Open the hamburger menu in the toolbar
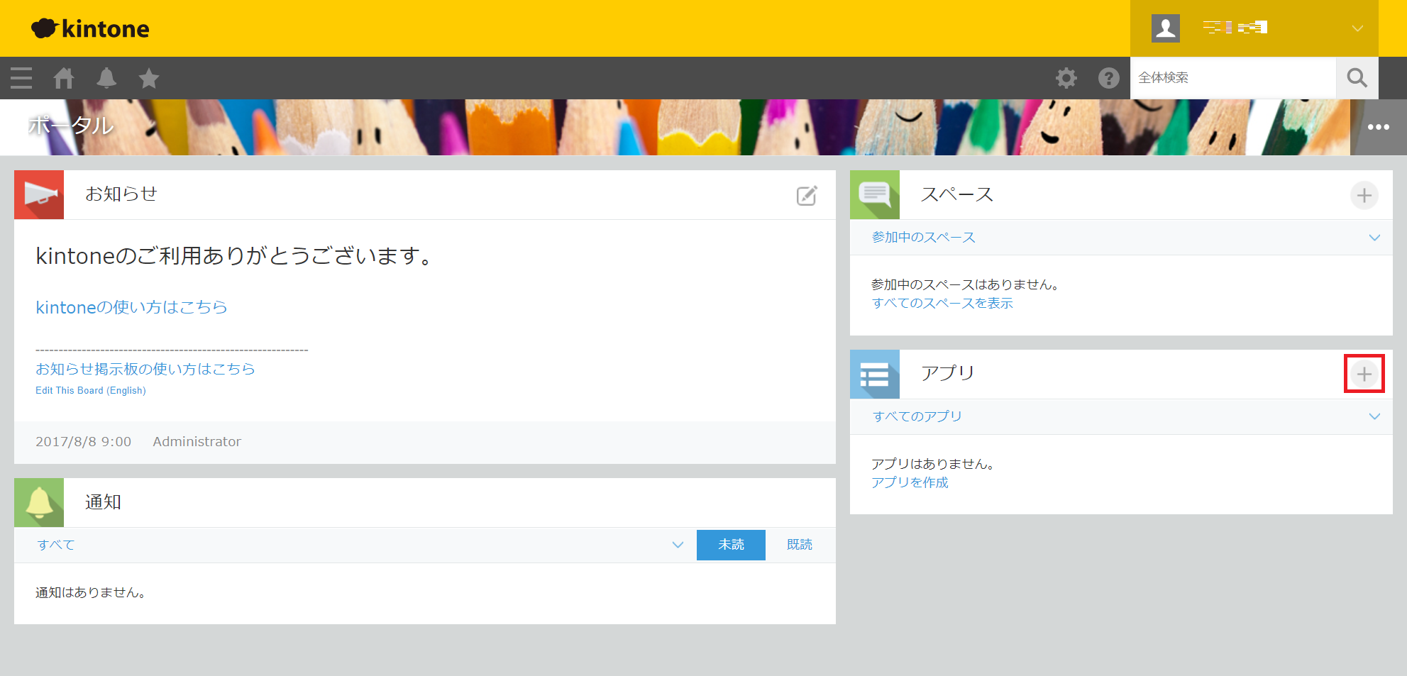This screenshot has height=676, width=1407. [21, 78]
